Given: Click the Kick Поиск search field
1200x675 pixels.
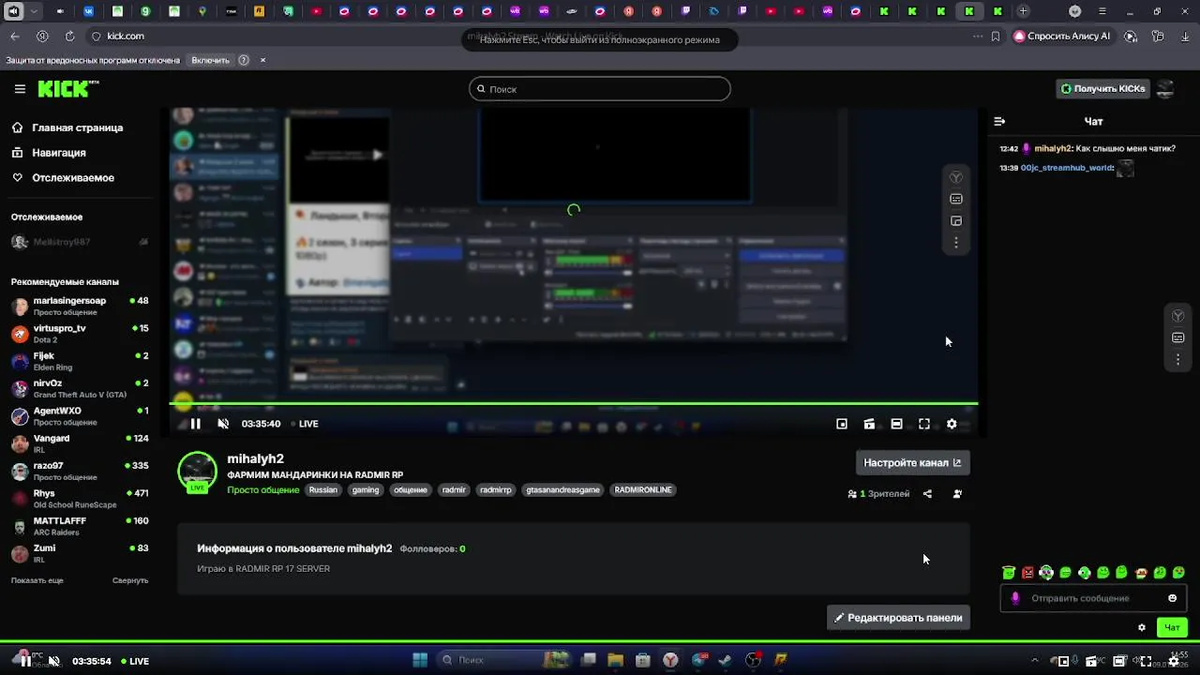Looking at the screenshot, I should (600, 89).
